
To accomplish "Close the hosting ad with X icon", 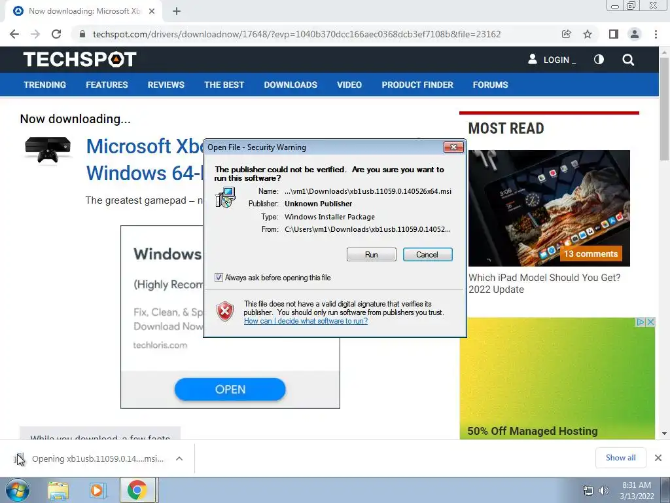I will pos(650,322).
